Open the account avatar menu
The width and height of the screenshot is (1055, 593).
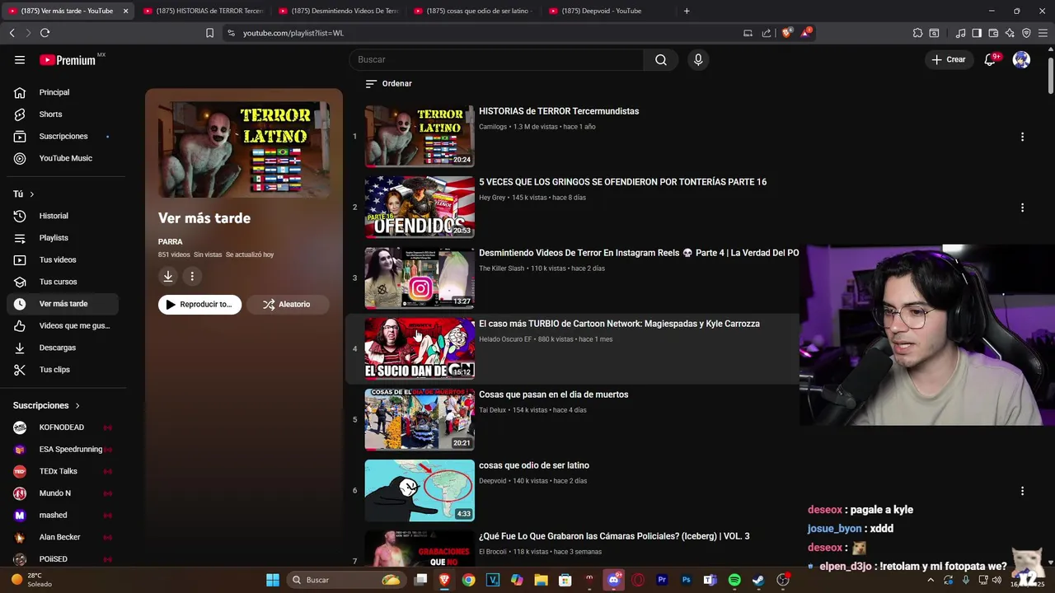pyautogui.click(x=1021, y=59)
